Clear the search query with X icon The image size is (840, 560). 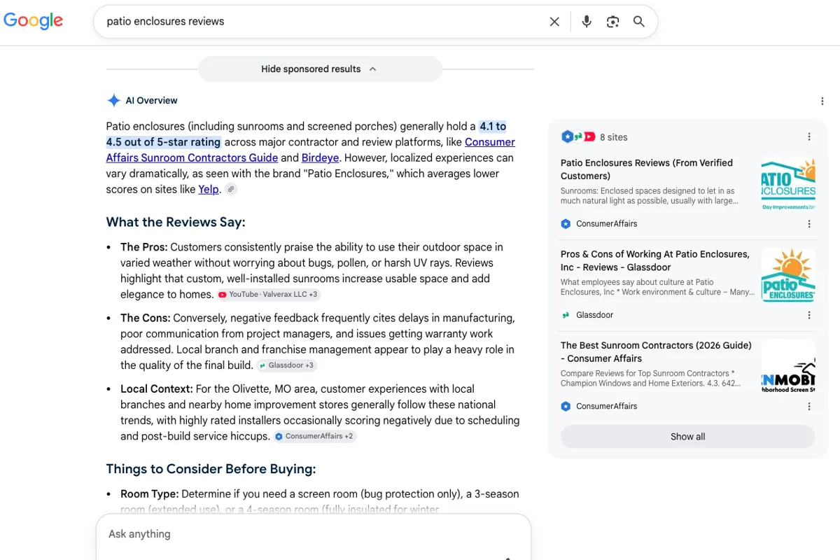[554, 22]
